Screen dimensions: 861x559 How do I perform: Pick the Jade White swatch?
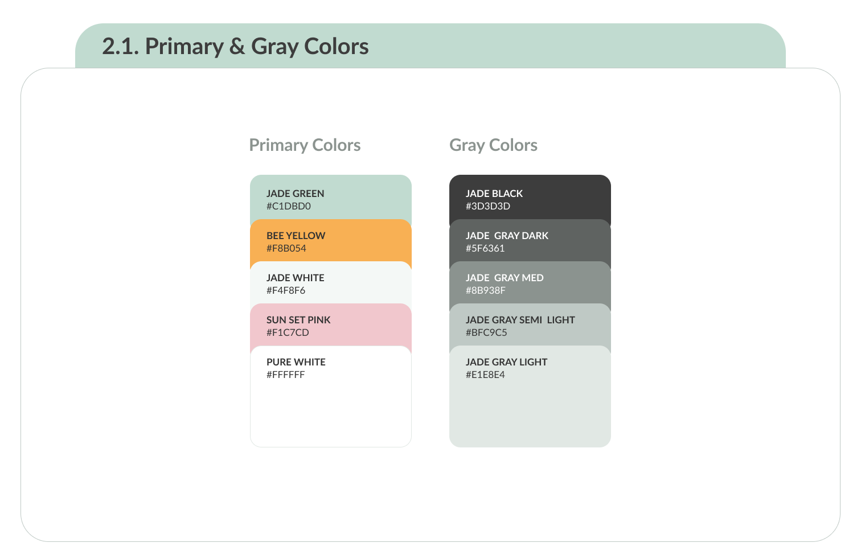pos(330,283)
